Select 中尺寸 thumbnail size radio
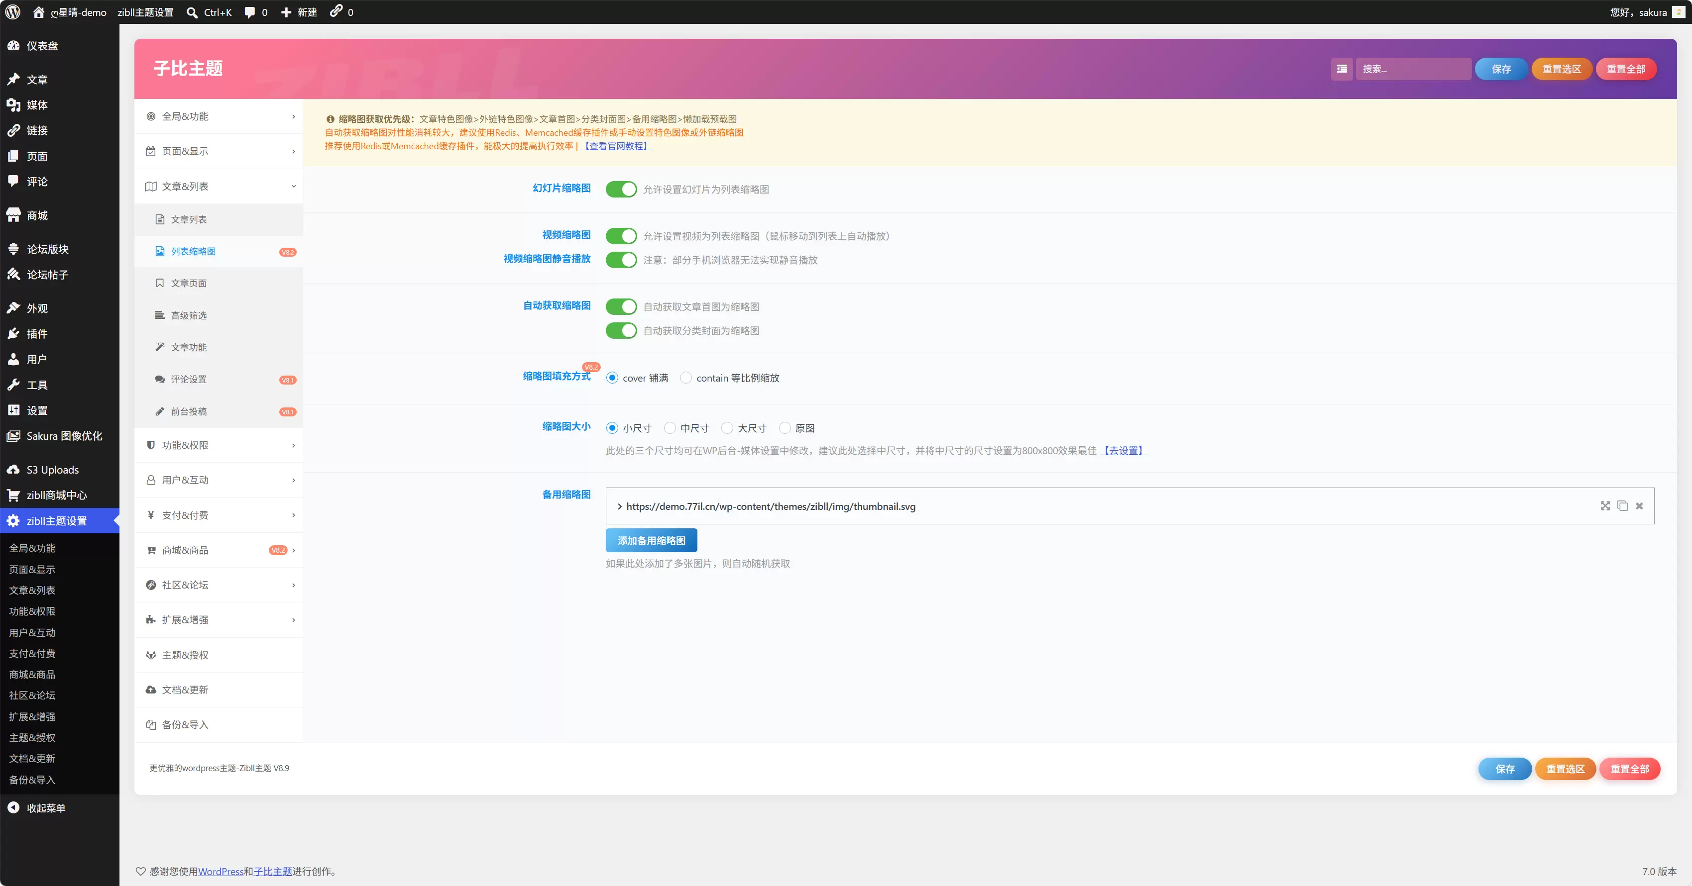 pos(670,428)
